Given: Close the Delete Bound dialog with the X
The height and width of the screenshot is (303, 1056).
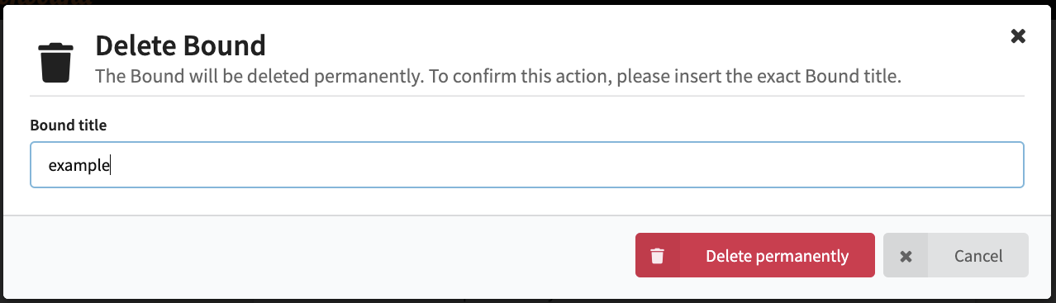Looking at the screenshot, I should [x=1018, y=36].
